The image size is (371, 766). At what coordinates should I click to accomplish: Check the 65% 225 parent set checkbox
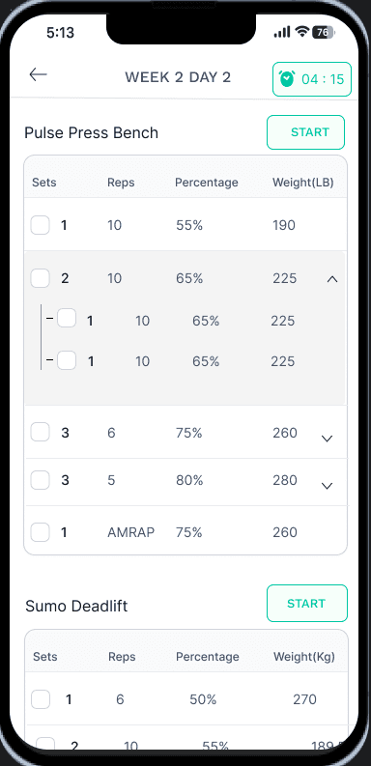40,278
